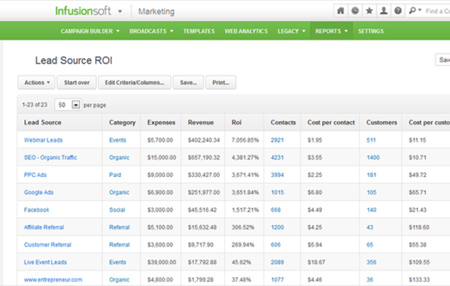Screen dimensions: 450x286
Task: Sort by Cost per contact header
Action: click(331, 123)
